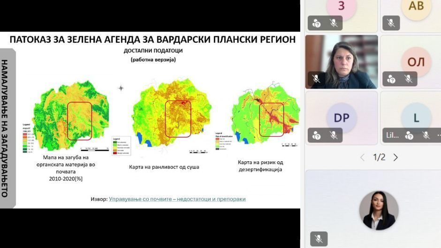Select the ОЛ participant avatar

coord(416,62)
